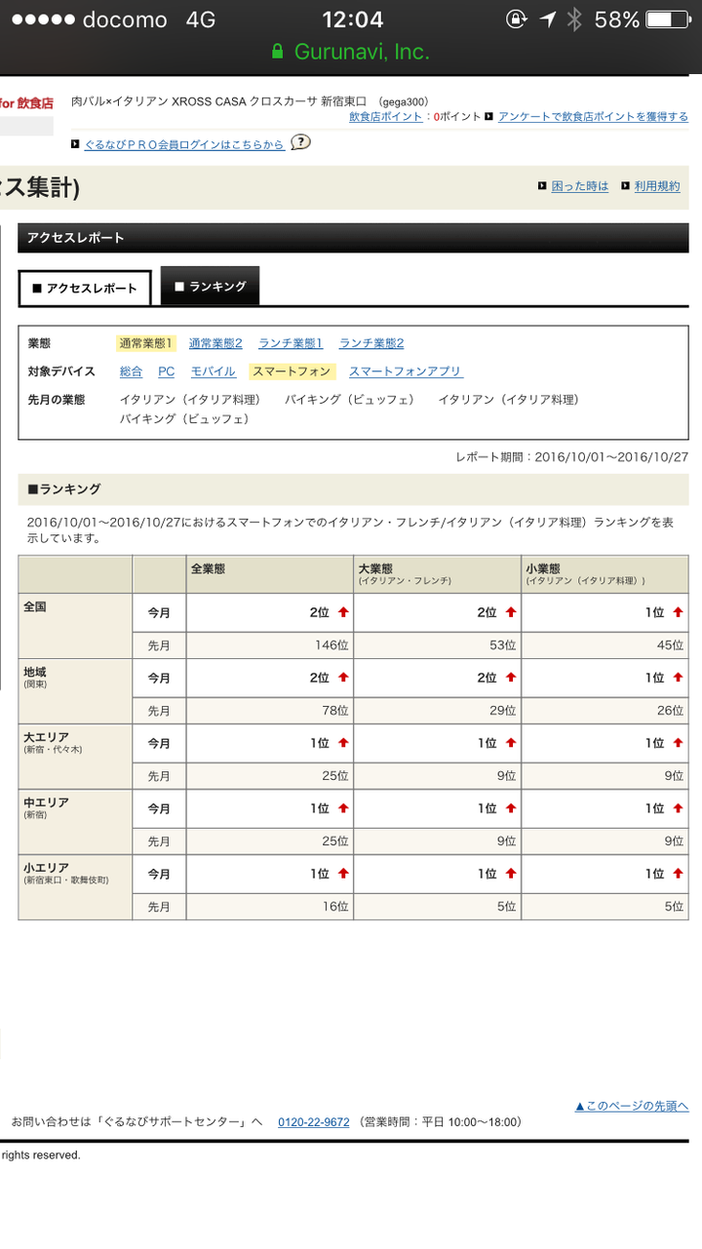702x1249 pixels.
Task: Open the help question mark icon
Action: click(301, 142)
